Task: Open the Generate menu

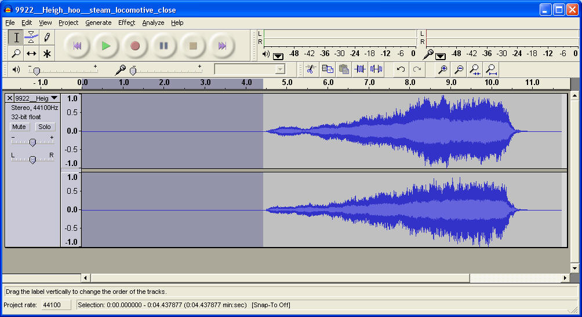Action: 98,23
